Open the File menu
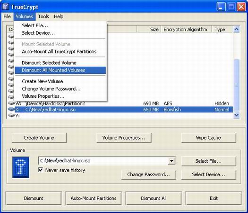 7,16
